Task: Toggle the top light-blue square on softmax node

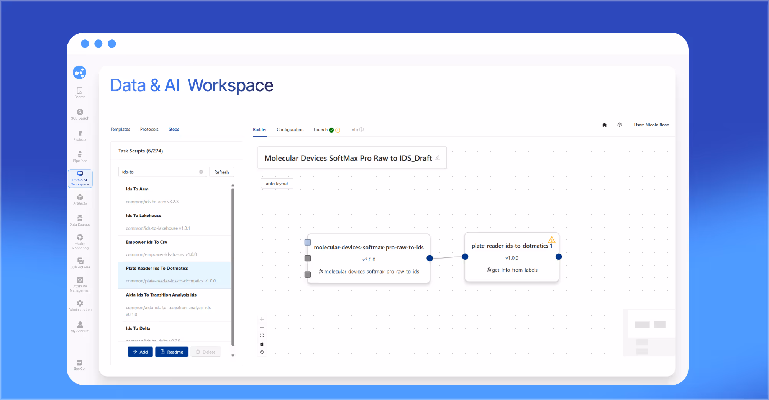Action: pos(308,243)
